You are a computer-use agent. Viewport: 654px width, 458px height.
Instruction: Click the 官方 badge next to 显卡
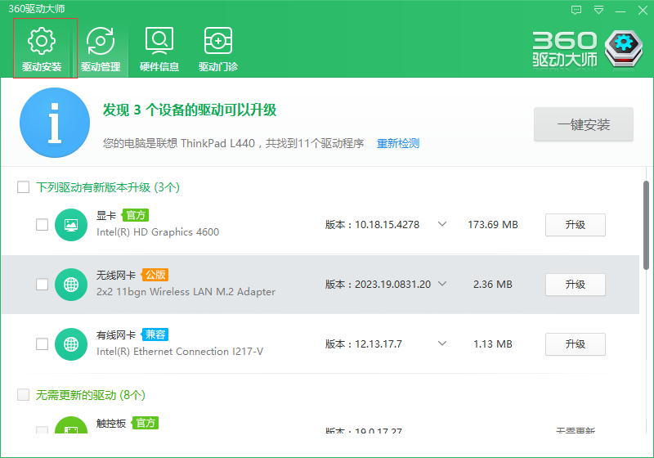point(135,215)
